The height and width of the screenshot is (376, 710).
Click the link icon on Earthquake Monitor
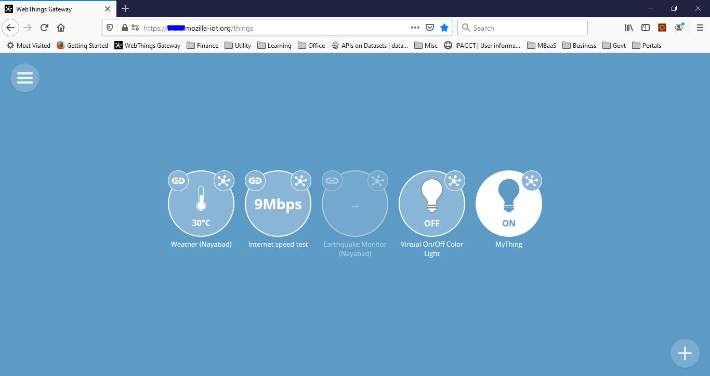(332, 181)
